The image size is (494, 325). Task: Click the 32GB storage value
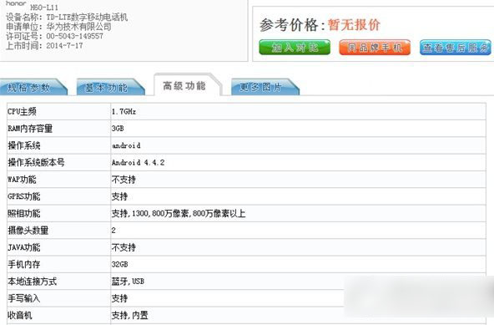pyautogui.click(x=119, y=264)
